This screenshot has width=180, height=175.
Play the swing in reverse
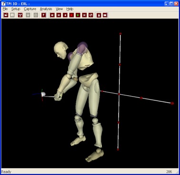click(65, 15)
